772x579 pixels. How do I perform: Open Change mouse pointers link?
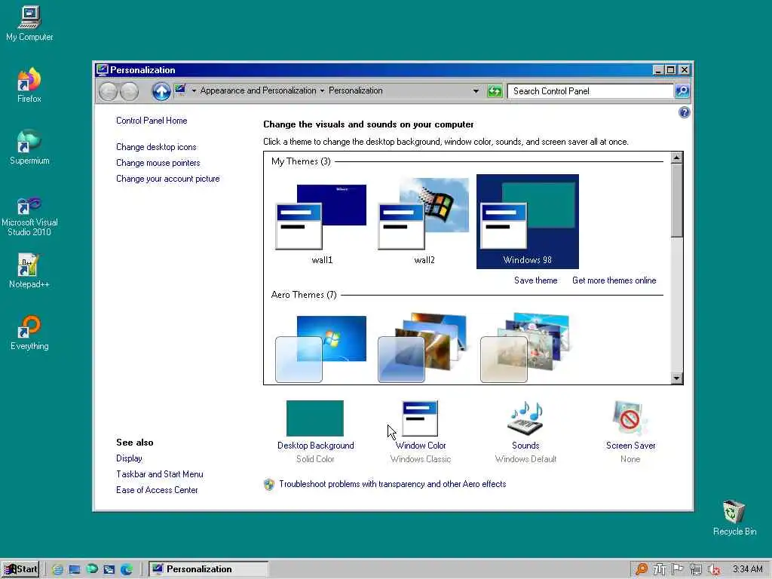(x=158, y=163)
